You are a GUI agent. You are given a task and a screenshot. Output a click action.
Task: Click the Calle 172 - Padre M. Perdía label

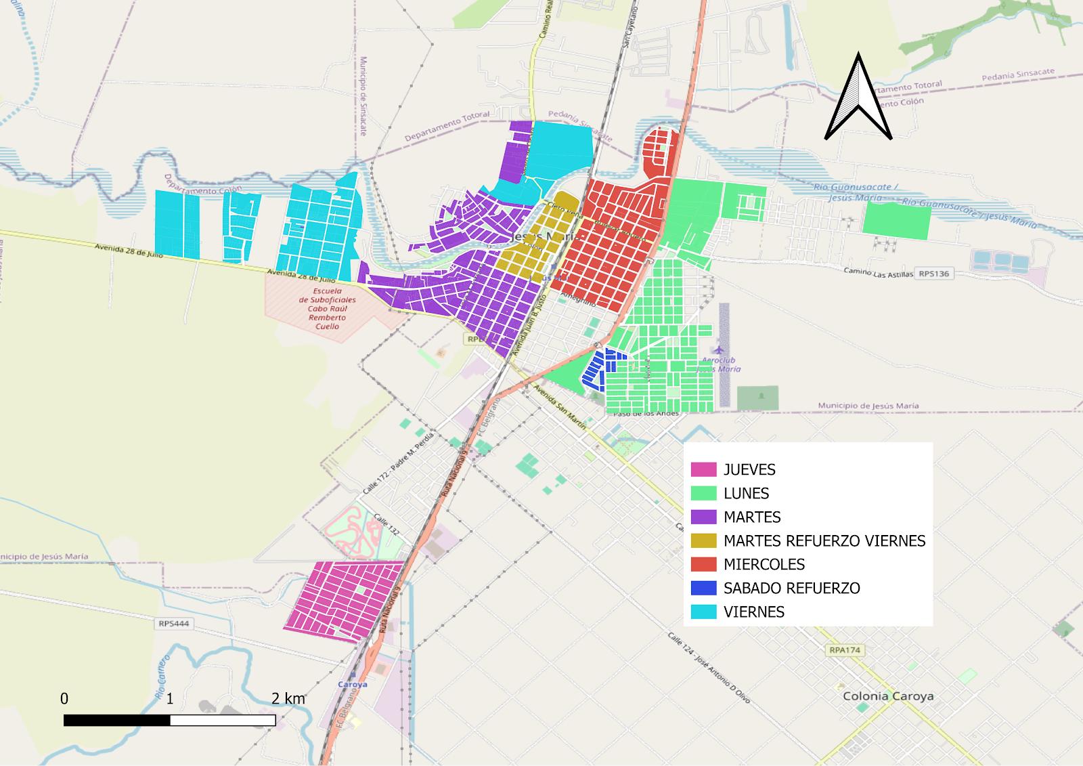(x=398, y=463)
